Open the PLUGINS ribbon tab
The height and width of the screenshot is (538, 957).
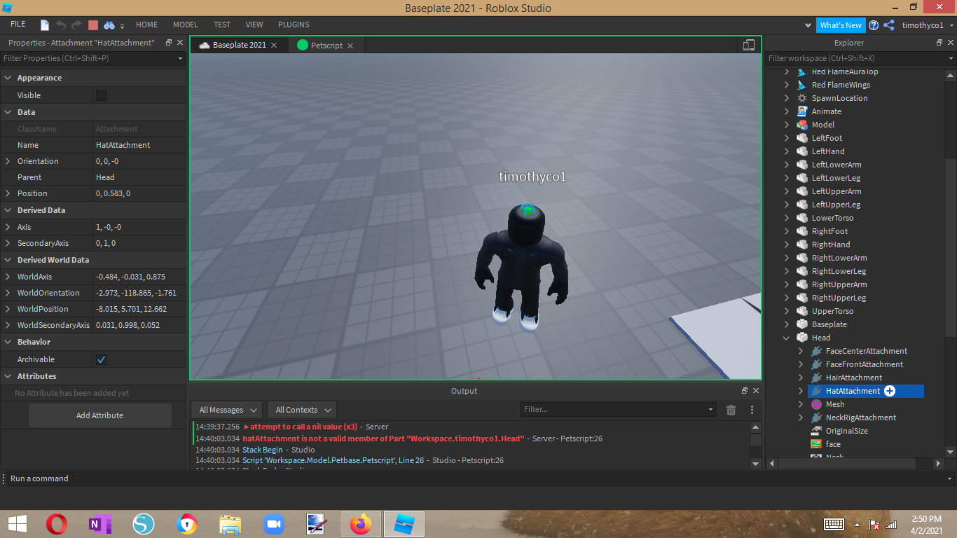coord(294,25)
